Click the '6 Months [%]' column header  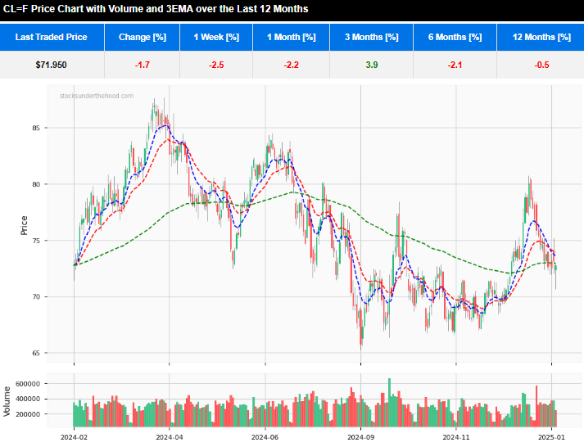(455, 37)
